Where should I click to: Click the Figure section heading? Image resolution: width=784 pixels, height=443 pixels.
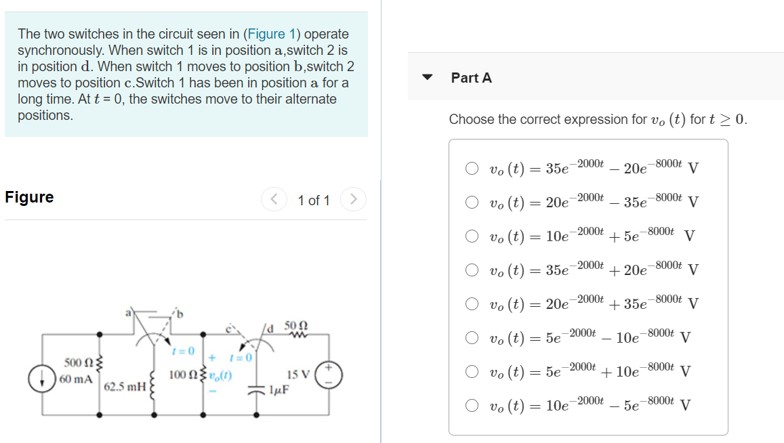point(29,197)
